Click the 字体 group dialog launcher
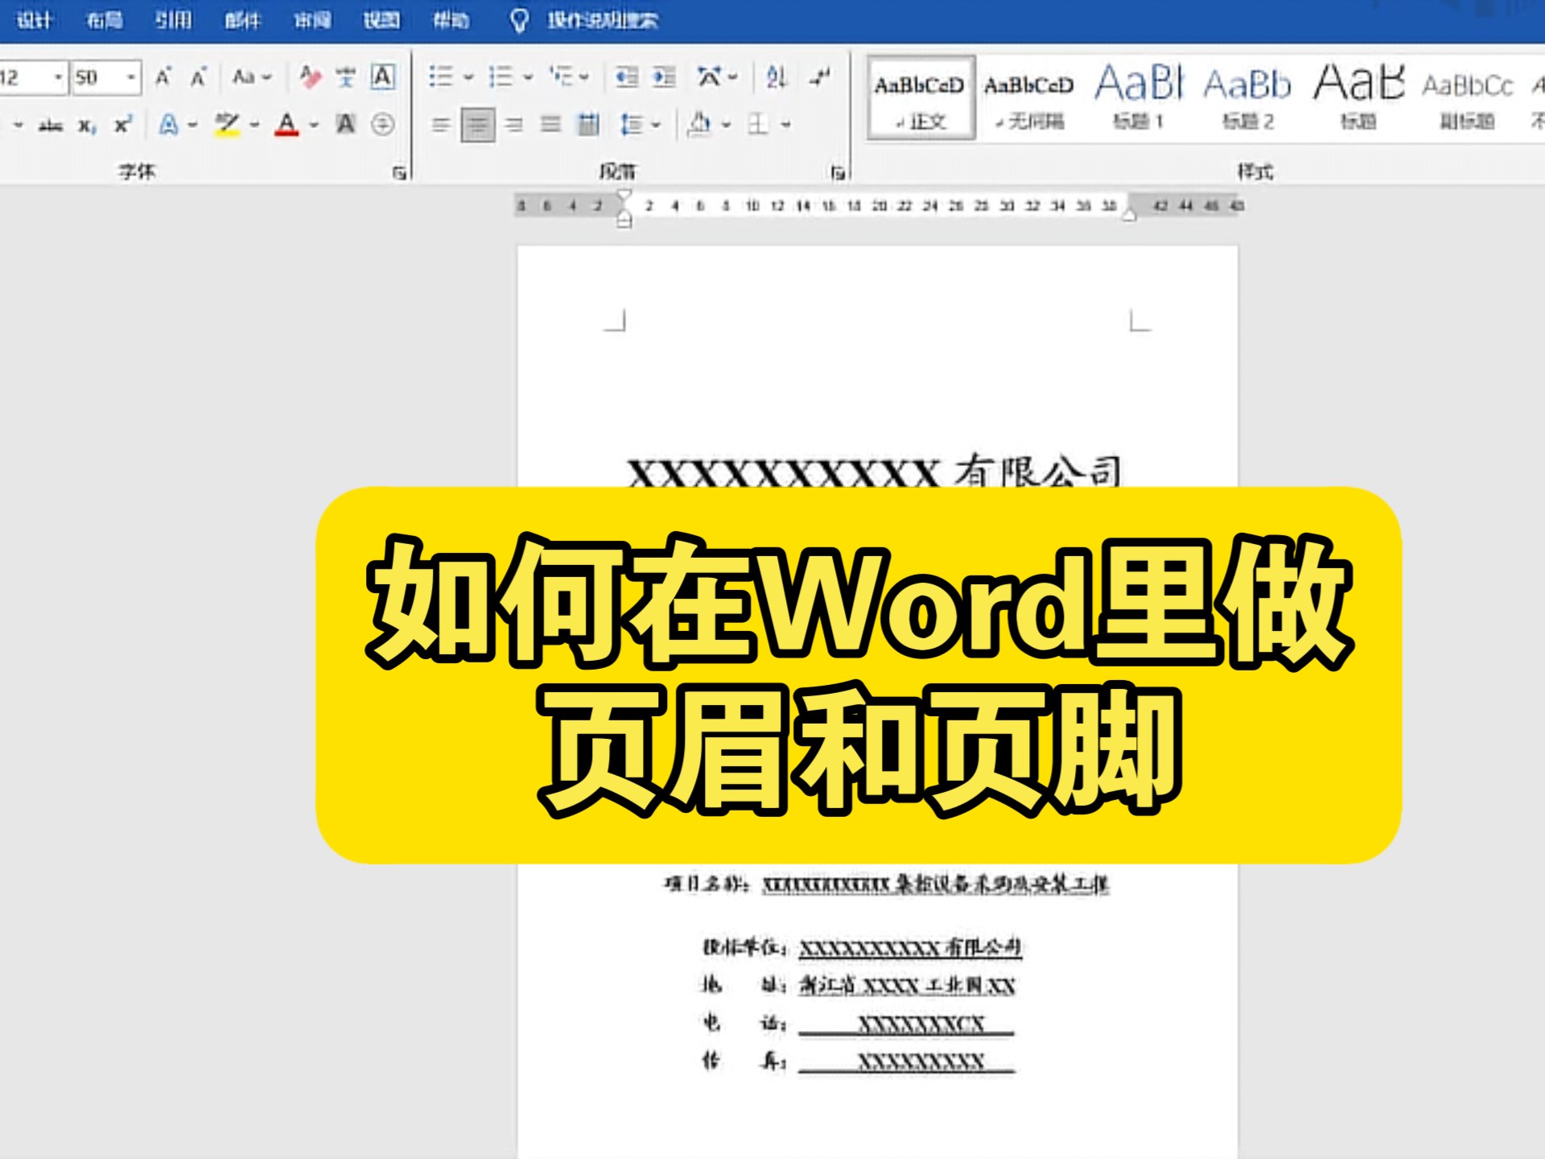 400,171
